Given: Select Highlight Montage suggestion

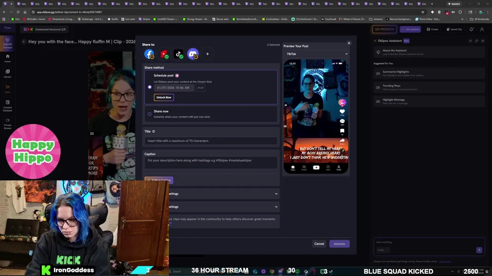Looking at the screenshot, I should [429, 101].
